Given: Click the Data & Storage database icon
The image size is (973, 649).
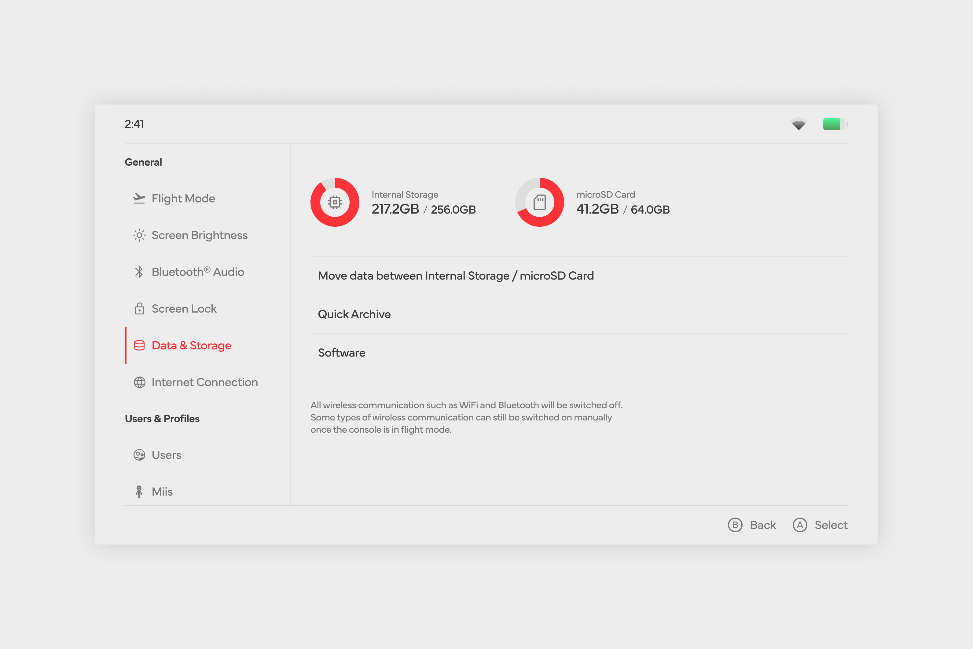Looking at the screenshot, I should tap(139, 346).
